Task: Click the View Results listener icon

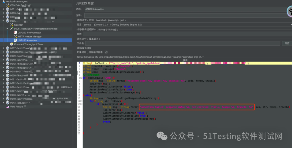Action: click(x=8, y=107)
